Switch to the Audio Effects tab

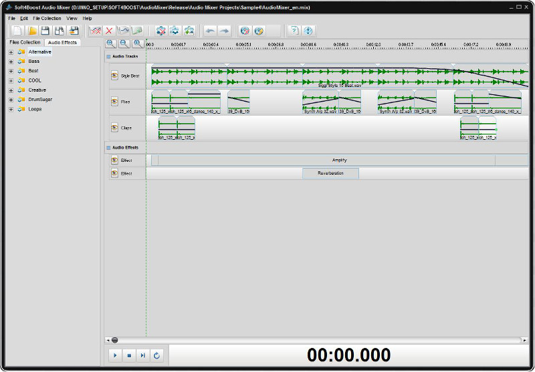[62, 42]
